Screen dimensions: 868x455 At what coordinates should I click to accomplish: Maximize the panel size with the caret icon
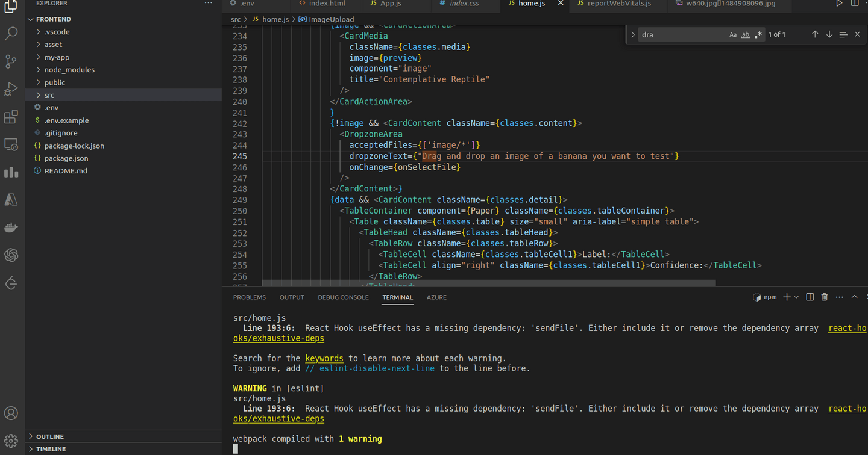pyautogui.click(x=854, y=297)
